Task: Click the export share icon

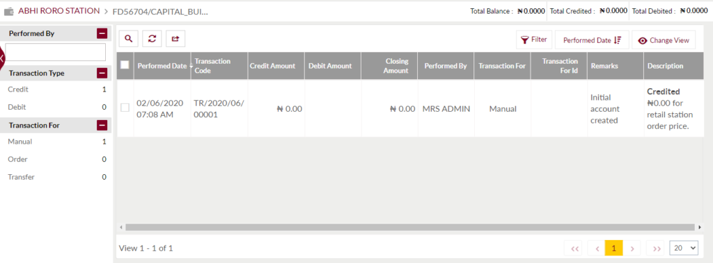Action: click(175, 39)
